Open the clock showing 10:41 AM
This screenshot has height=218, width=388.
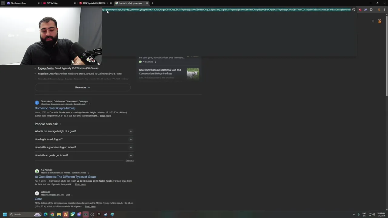coord(381,214)
